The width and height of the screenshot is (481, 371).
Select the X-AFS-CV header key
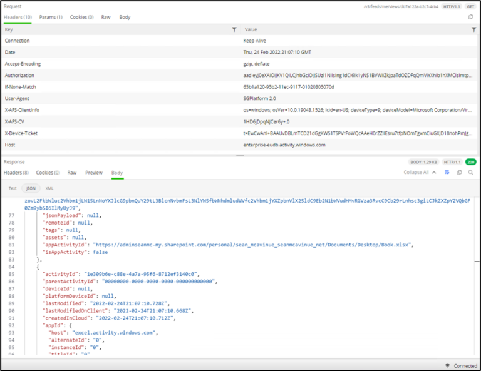point(14,121)
